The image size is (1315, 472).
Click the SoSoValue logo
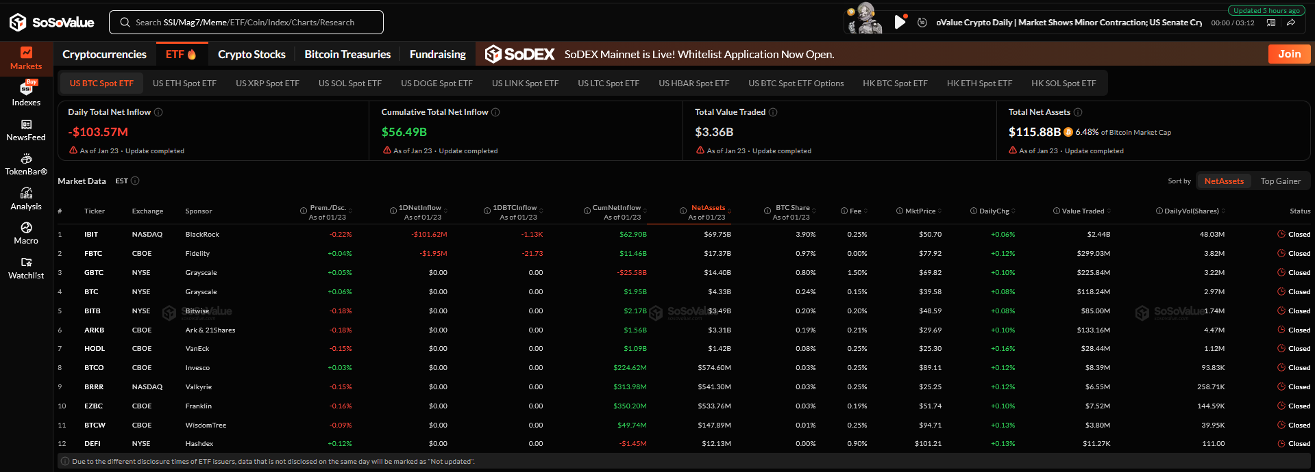click(x=52, y=22)
